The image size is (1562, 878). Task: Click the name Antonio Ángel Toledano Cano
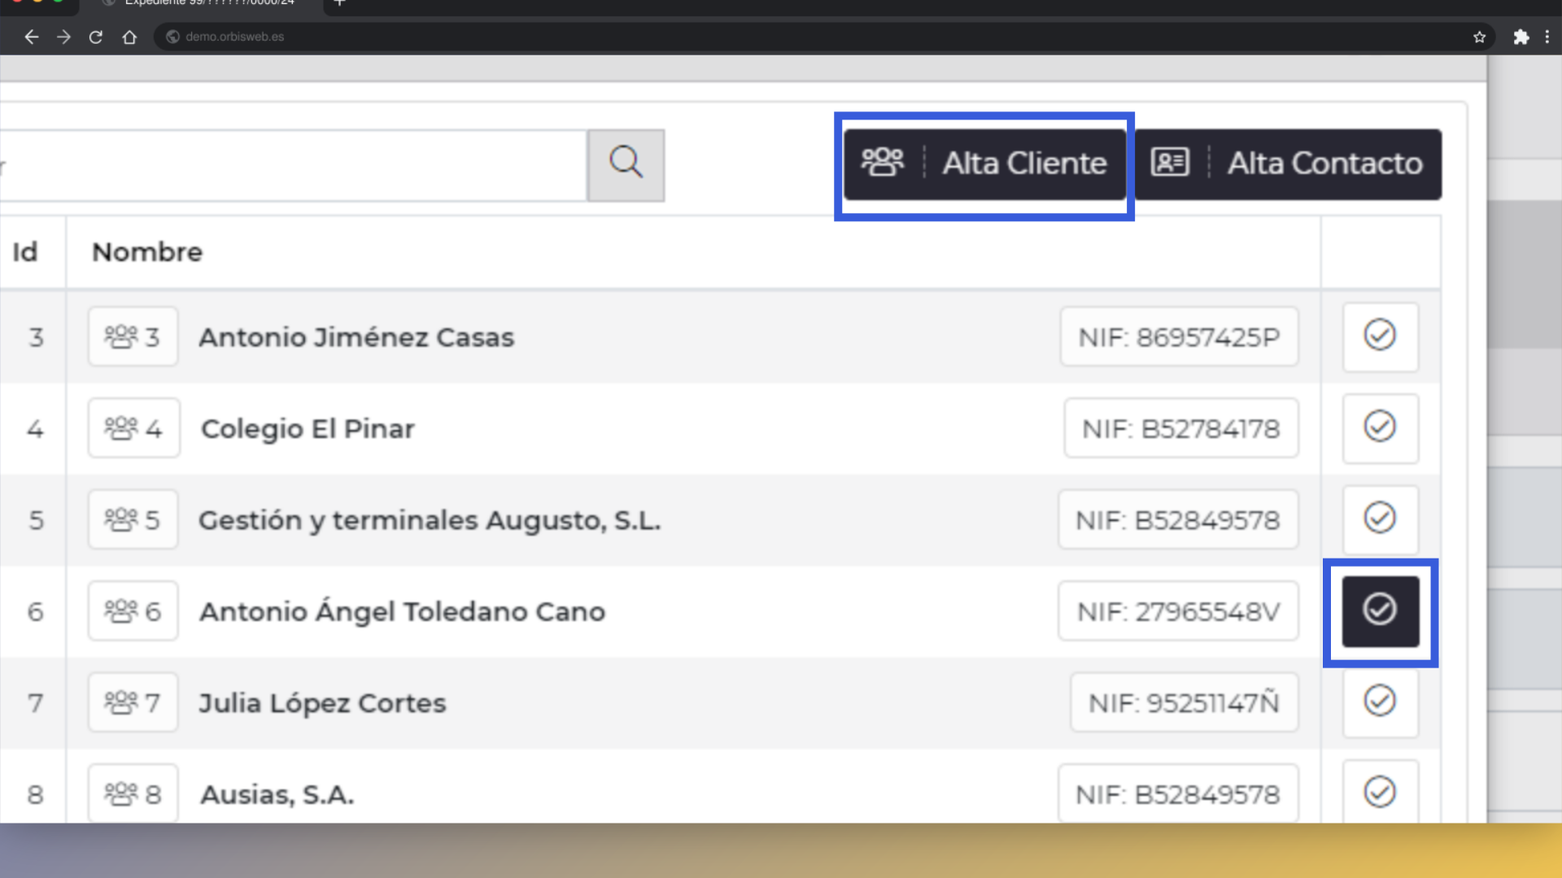(x=402, y=611)
